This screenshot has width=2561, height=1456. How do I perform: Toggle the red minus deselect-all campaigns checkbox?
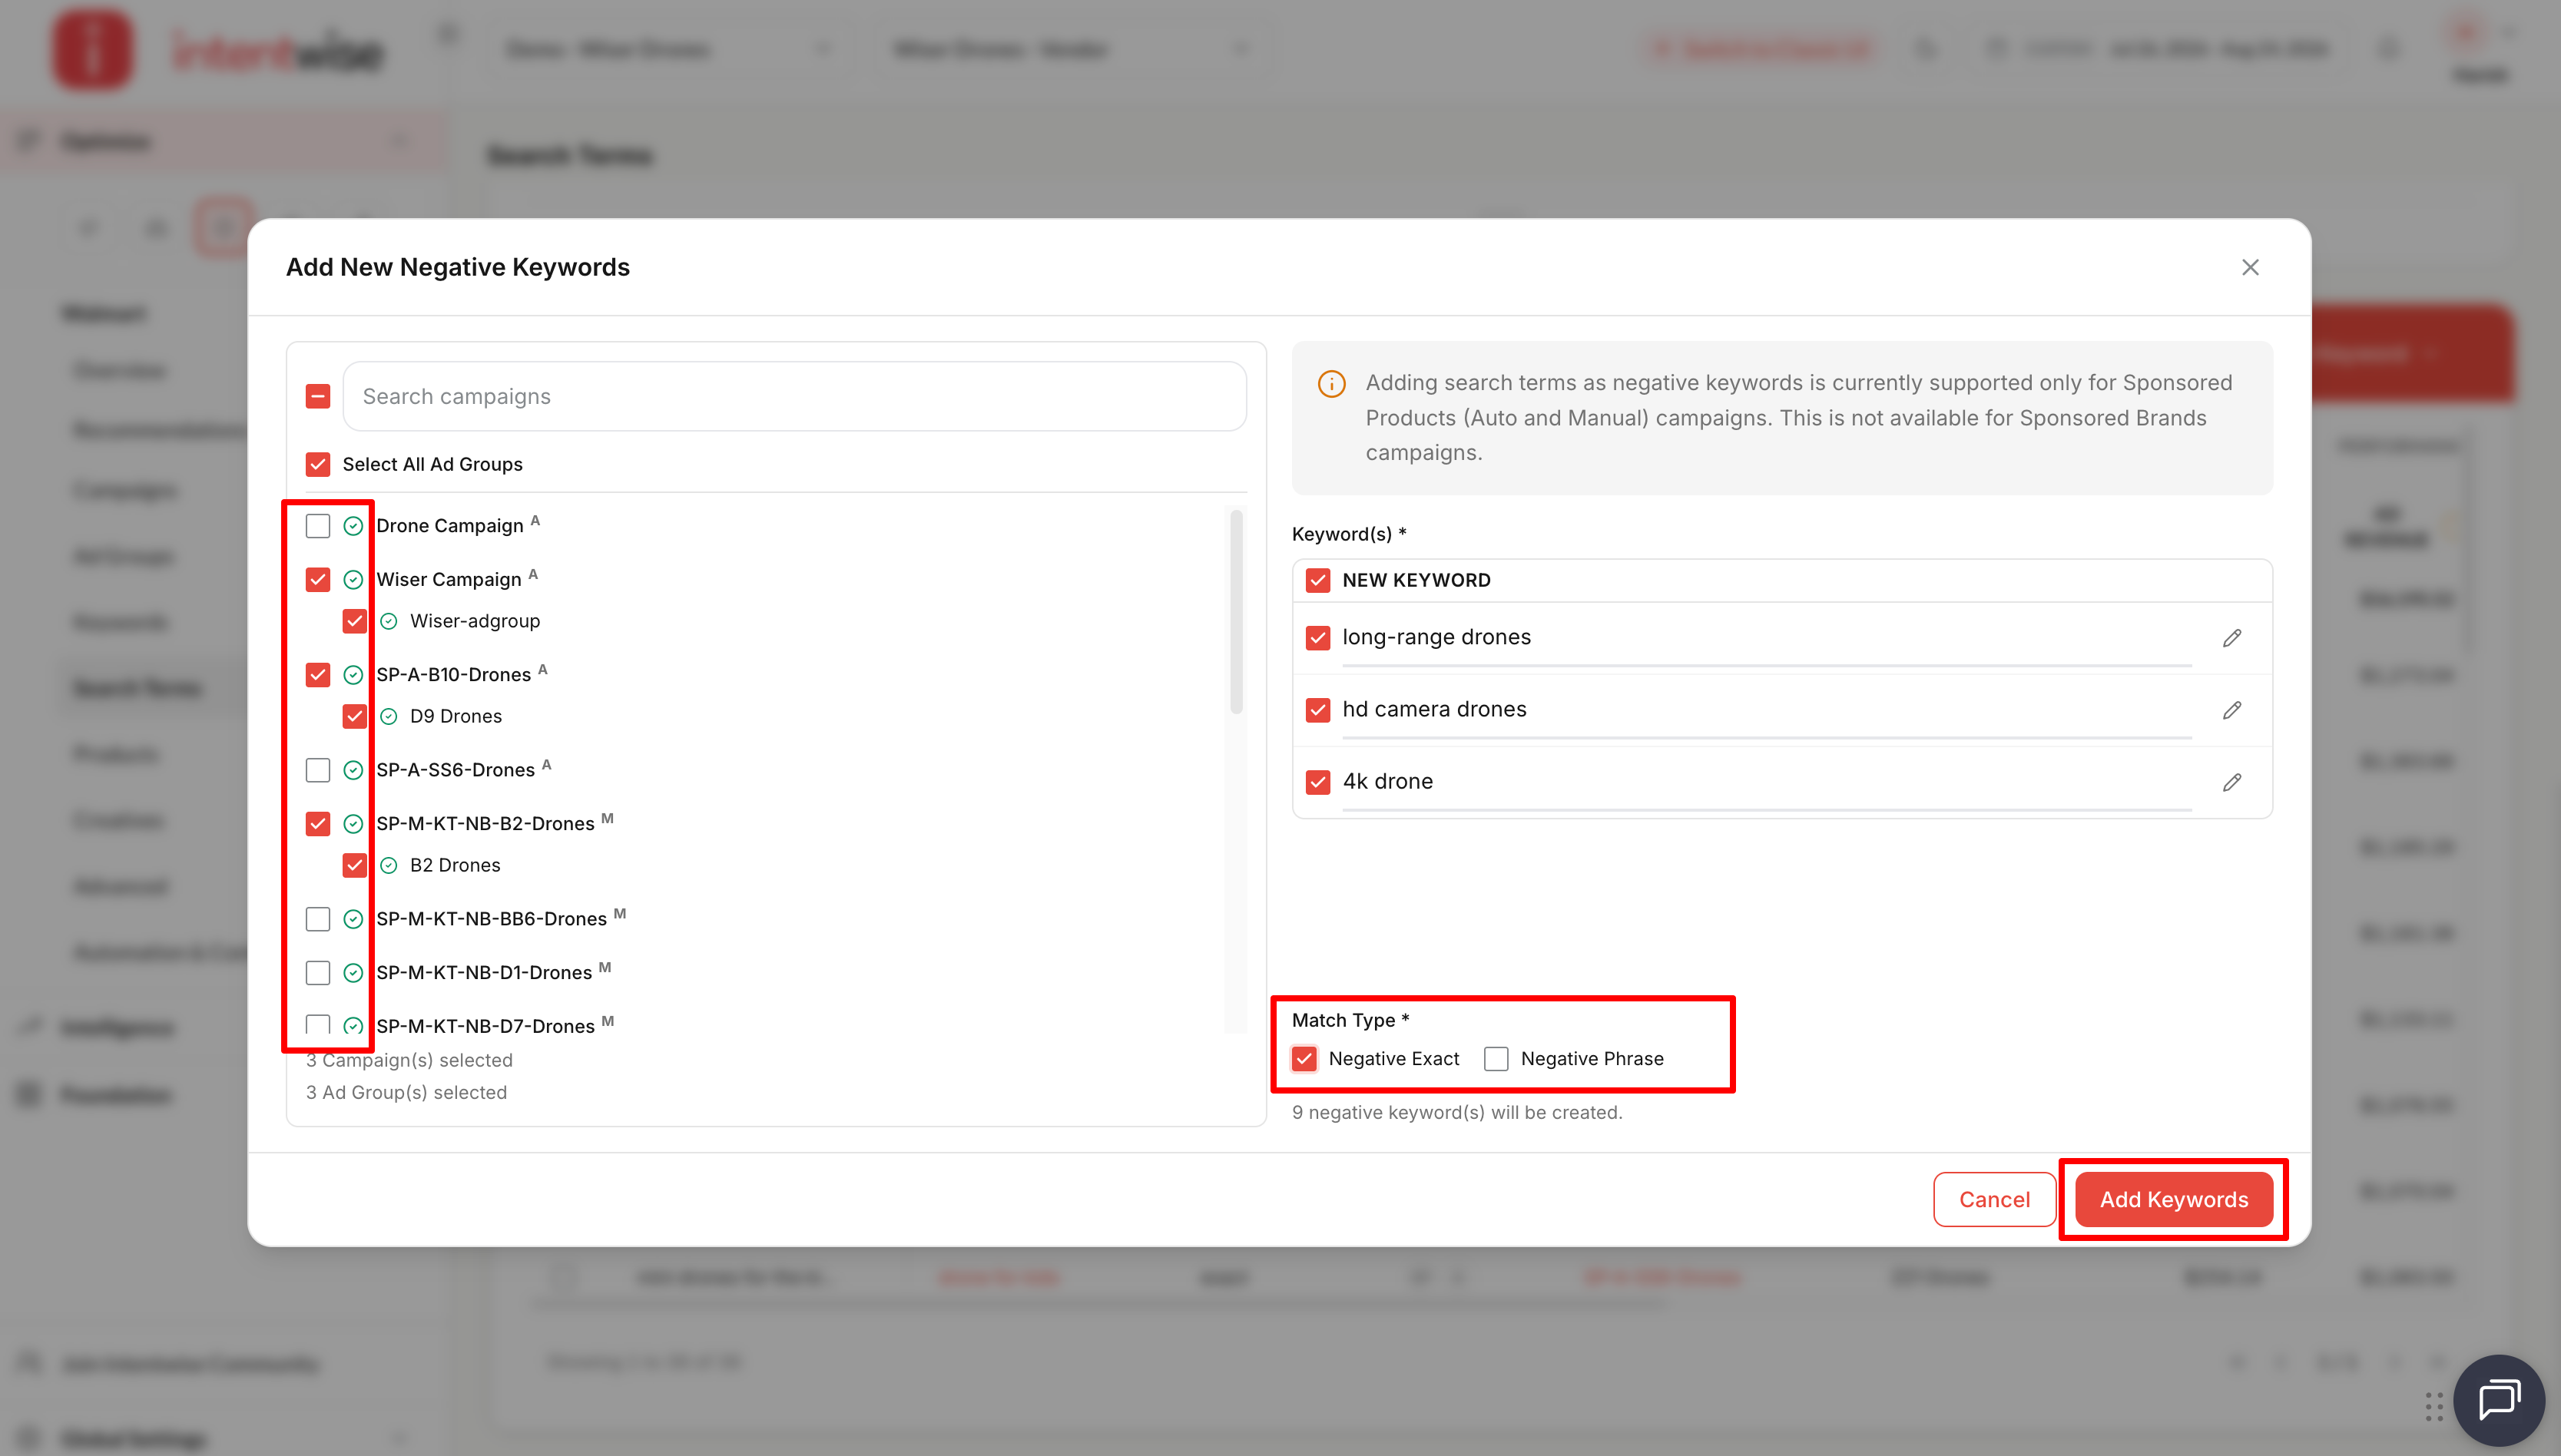(x=318, y=397)
